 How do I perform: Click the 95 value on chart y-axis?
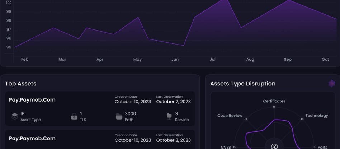tap(9, 47)
